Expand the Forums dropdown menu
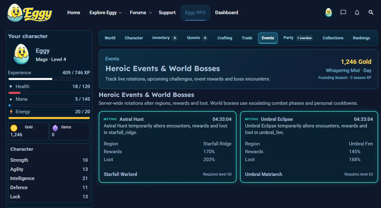The height and width of the screenshot is (208, 381). click(141, 13)
